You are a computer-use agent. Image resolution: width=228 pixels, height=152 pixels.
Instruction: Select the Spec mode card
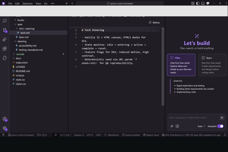[x=212, y=65]
